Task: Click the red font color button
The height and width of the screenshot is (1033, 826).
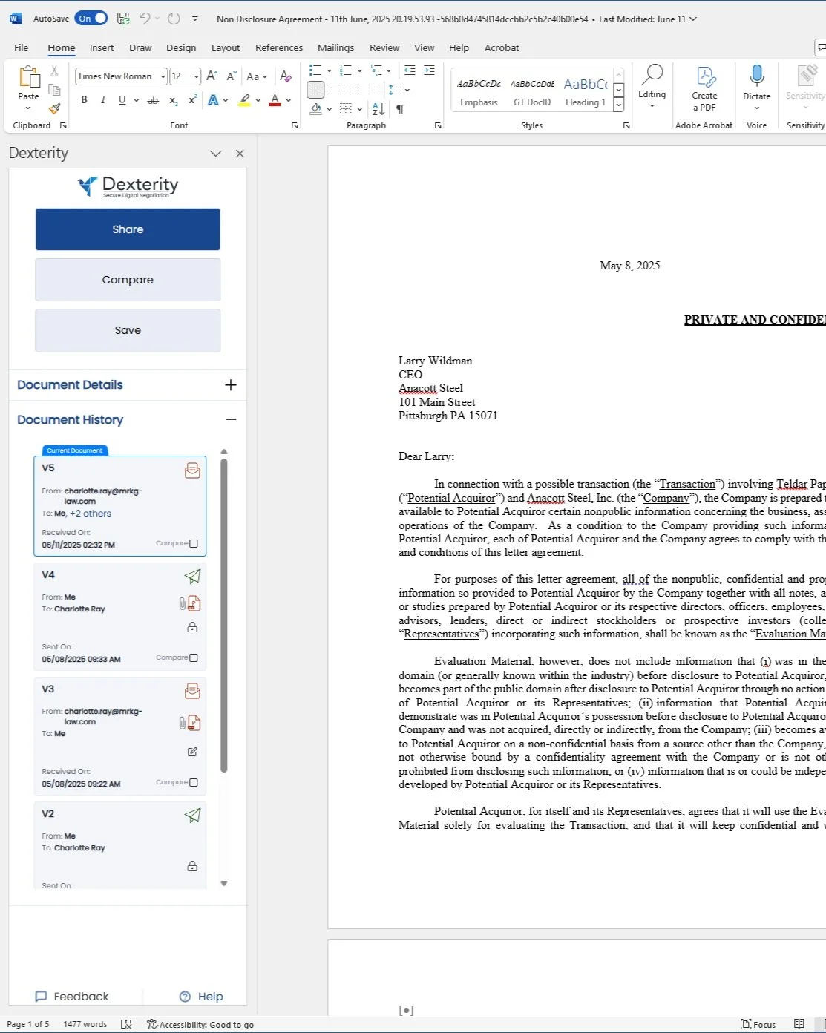Action: 275,100
